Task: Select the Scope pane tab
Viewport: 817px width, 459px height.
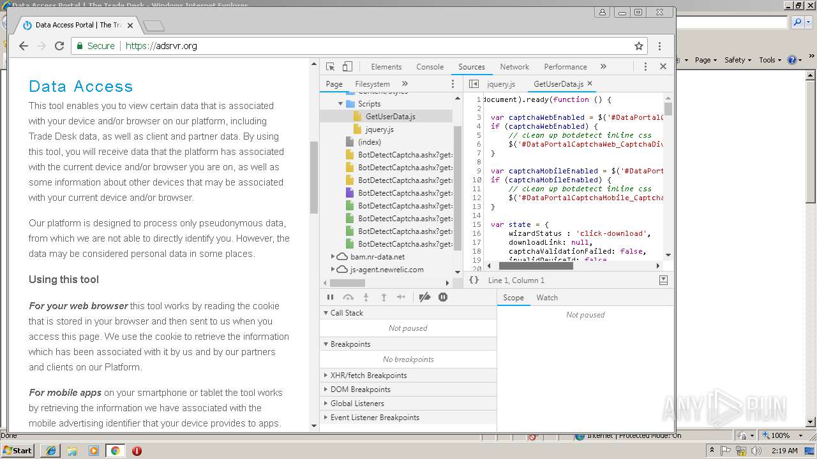Action: point(513,298)
